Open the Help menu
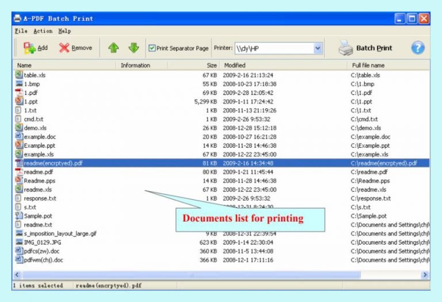The width and height of the screenshot is (442, 302). 64,31
